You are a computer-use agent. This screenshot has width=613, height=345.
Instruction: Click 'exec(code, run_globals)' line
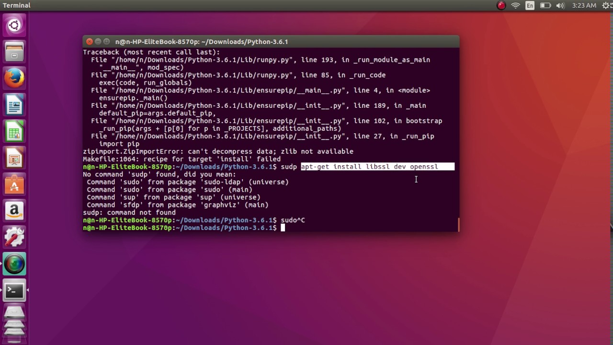pos(145,82)
